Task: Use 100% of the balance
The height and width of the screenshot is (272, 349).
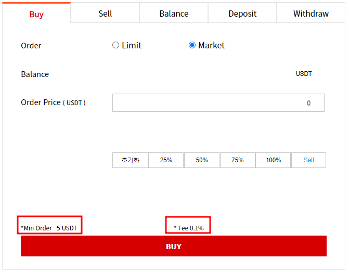Action: [274, 160]
